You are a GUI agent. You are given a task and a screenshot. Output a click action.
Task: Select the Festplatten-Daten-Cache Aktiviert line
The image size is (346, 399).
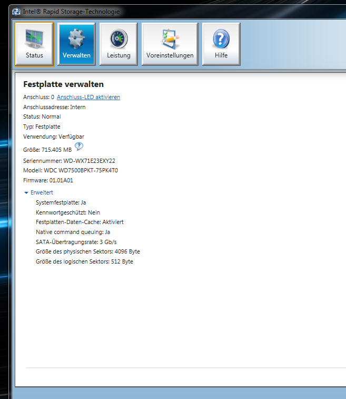click(x=80, y=222)
